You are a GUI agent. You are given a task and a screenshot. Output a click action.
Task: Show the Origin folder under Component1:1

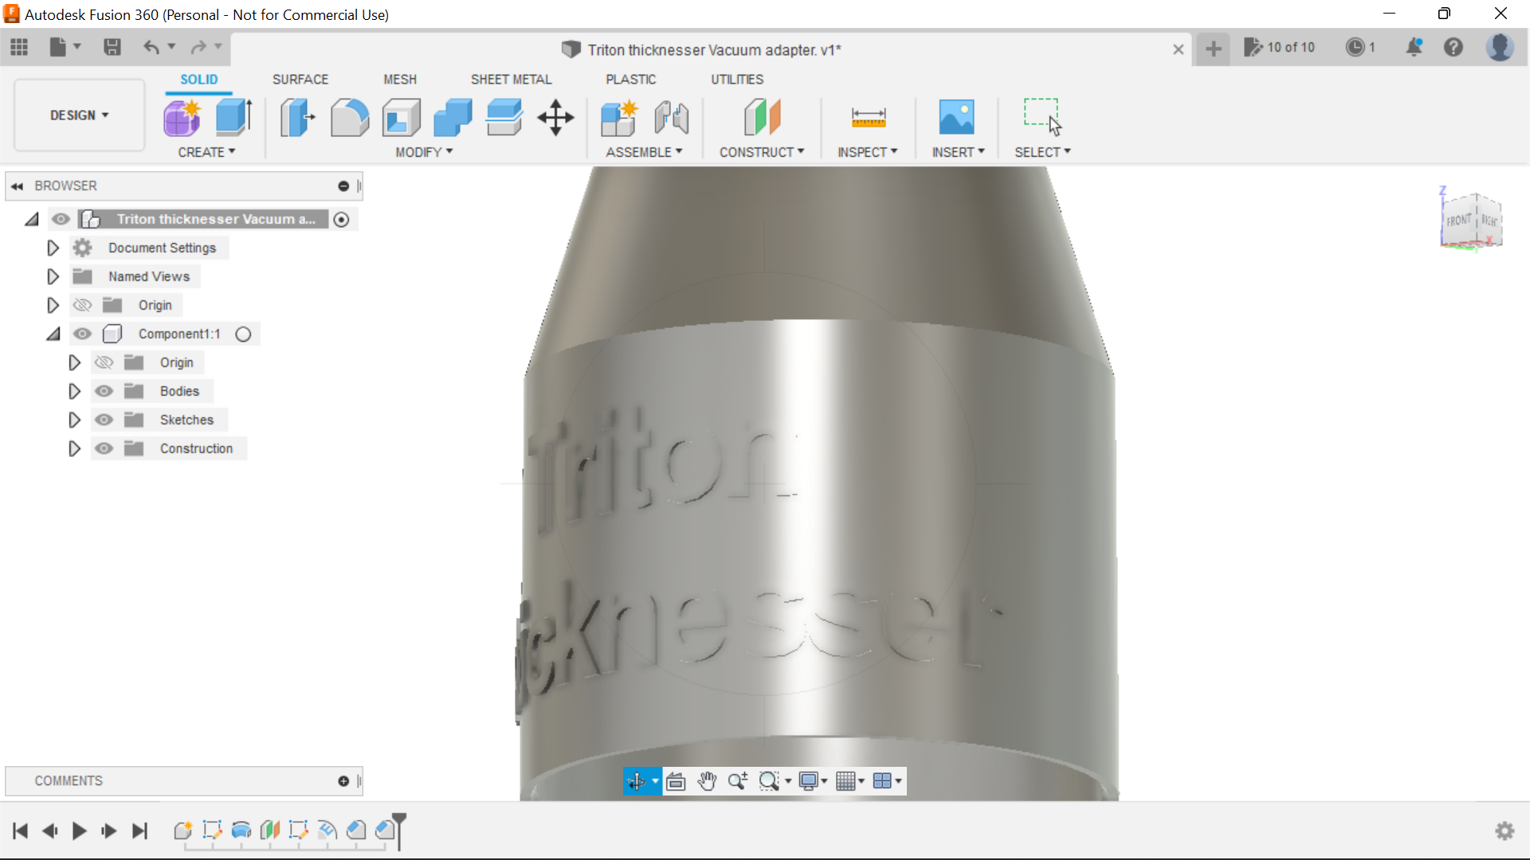coord(104,362)
